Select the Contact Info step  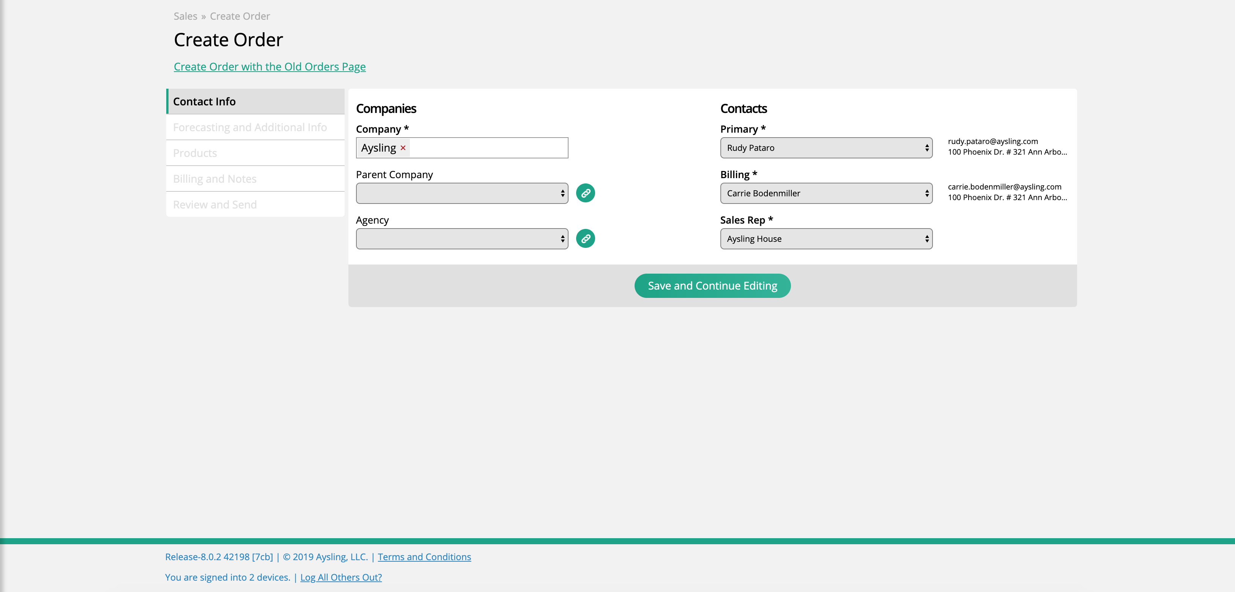tap(255, 102)
